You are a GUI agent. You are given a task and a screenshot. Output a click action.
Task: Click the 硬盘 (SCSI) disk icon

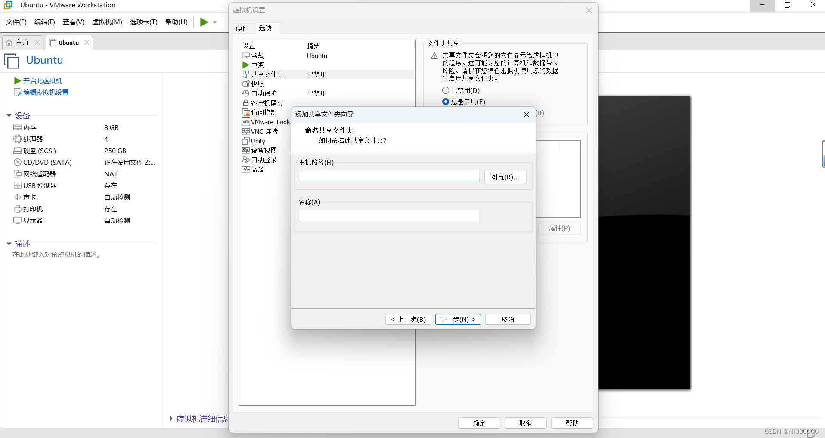click(18, 151)
